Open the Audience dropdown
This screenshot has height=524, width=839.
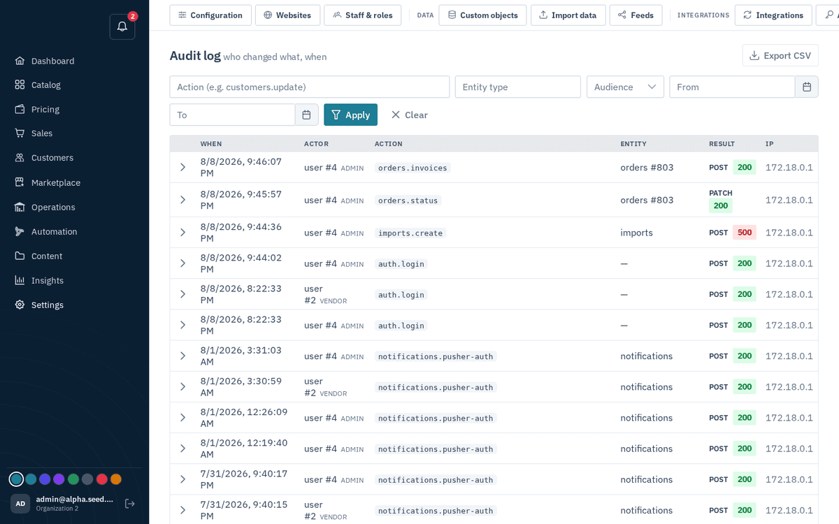pos(625,87)
